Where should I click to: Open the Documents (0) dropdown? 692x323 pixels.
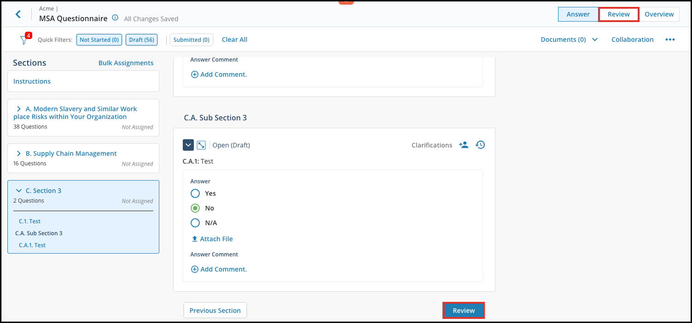click(569, 40)
